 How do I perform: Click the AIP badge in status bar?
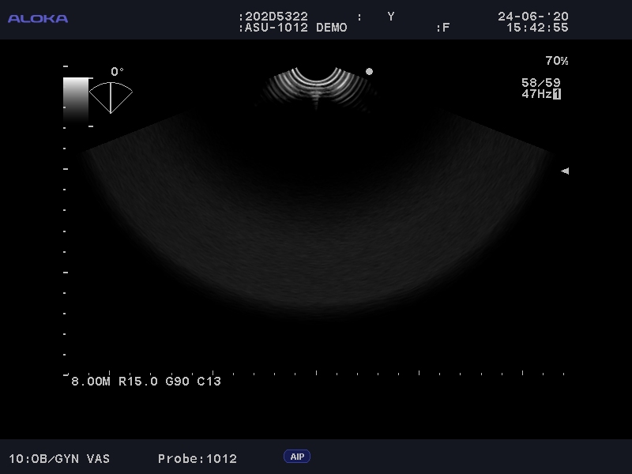tap(297, 457)
